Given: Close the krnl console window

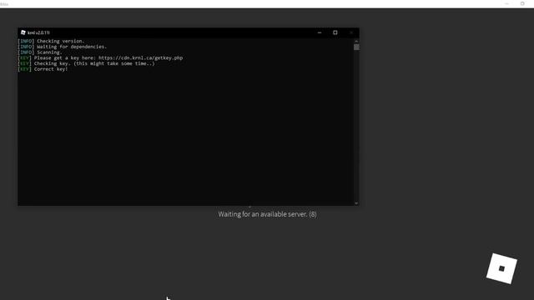Looking at the screenshot, I should [x=351, y=32].
